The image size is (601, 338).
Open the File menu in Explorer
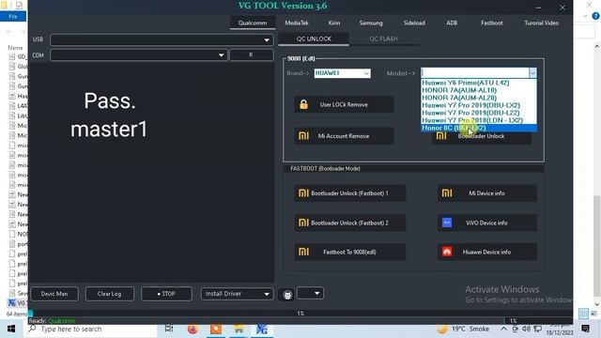click(12, 17)
